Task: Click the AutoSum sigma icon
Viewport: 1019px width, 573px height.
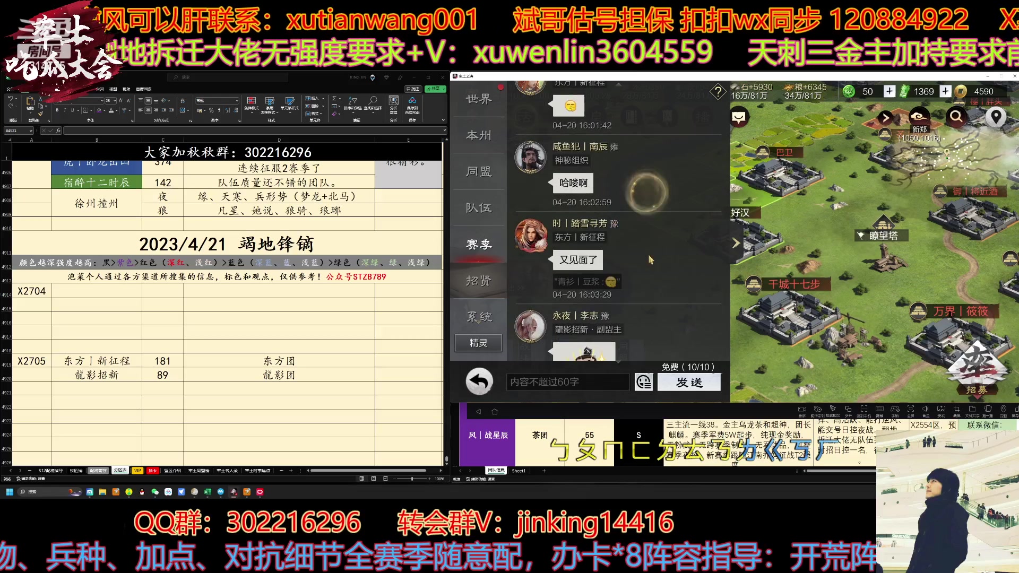Action: click(334, 98)
